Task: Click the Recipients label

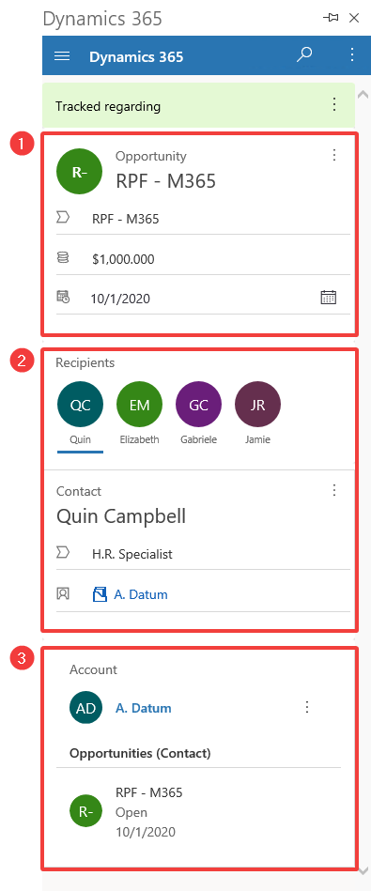Action: click(85, 362)
